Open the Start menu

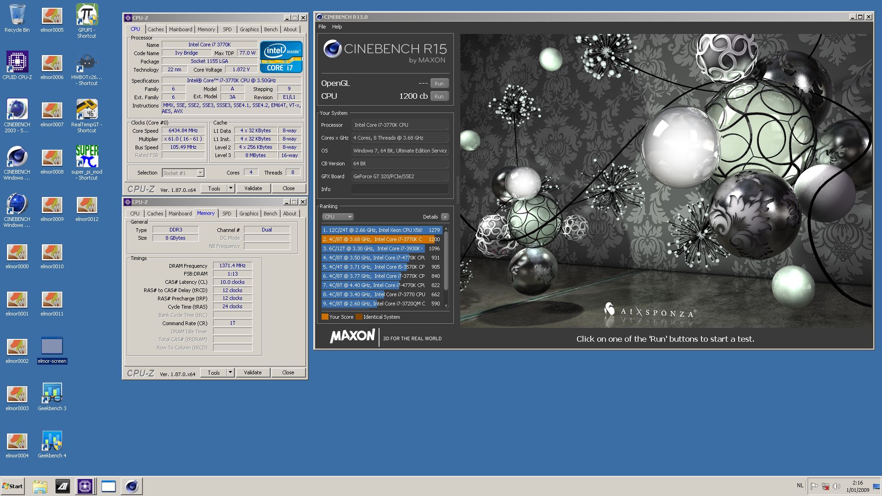pyautogui.click(x=12, y=486)
